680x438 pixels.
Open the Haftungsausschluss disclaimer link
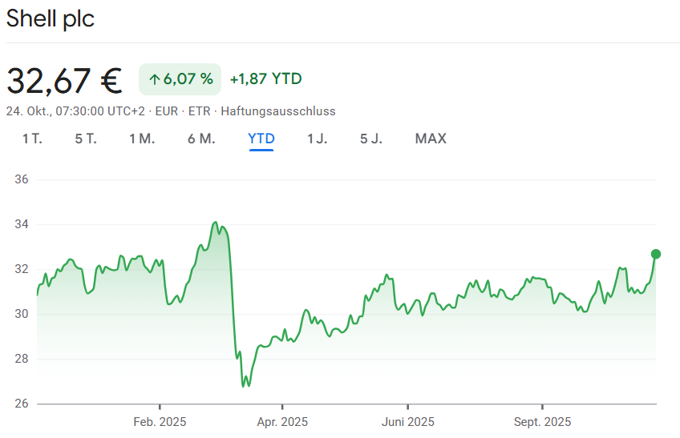tap(278, 111)
